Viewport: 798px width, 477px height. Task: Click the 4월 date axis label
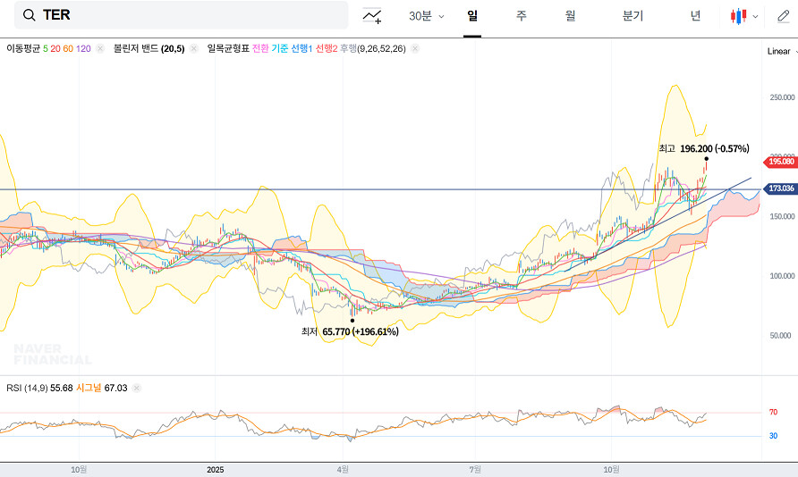[343, 470]
